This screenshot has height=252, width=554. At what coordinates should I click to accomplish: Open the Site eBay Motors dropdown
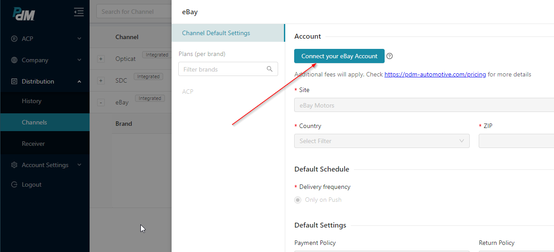(424, 105)
